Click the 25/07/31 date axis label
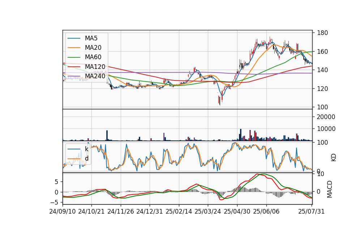The image size is (347, 249). [x=311, y=211]
